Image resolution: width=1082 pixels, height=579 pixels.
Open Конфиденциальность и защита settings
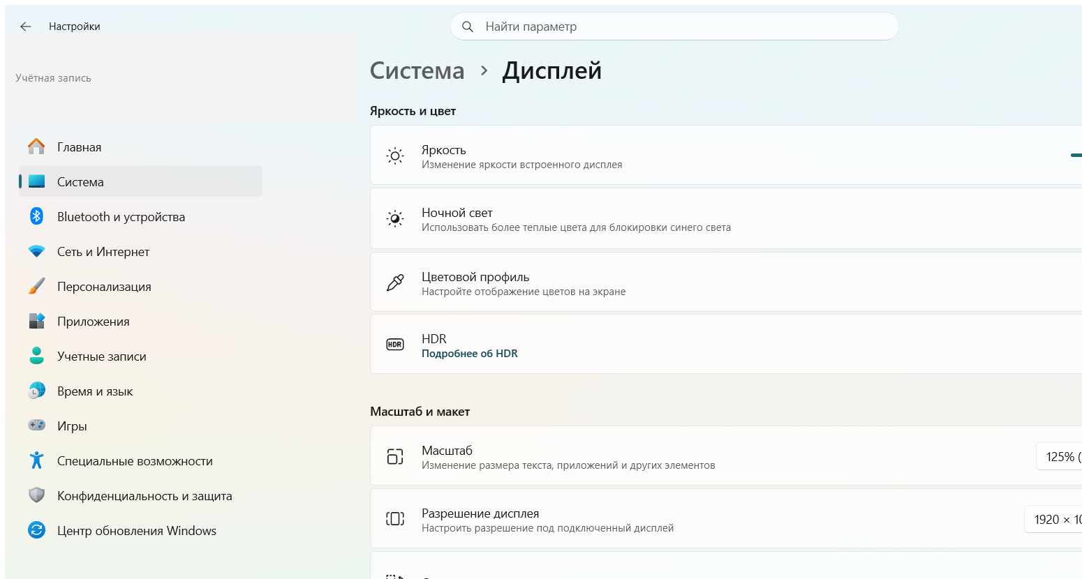click(140, 495)
